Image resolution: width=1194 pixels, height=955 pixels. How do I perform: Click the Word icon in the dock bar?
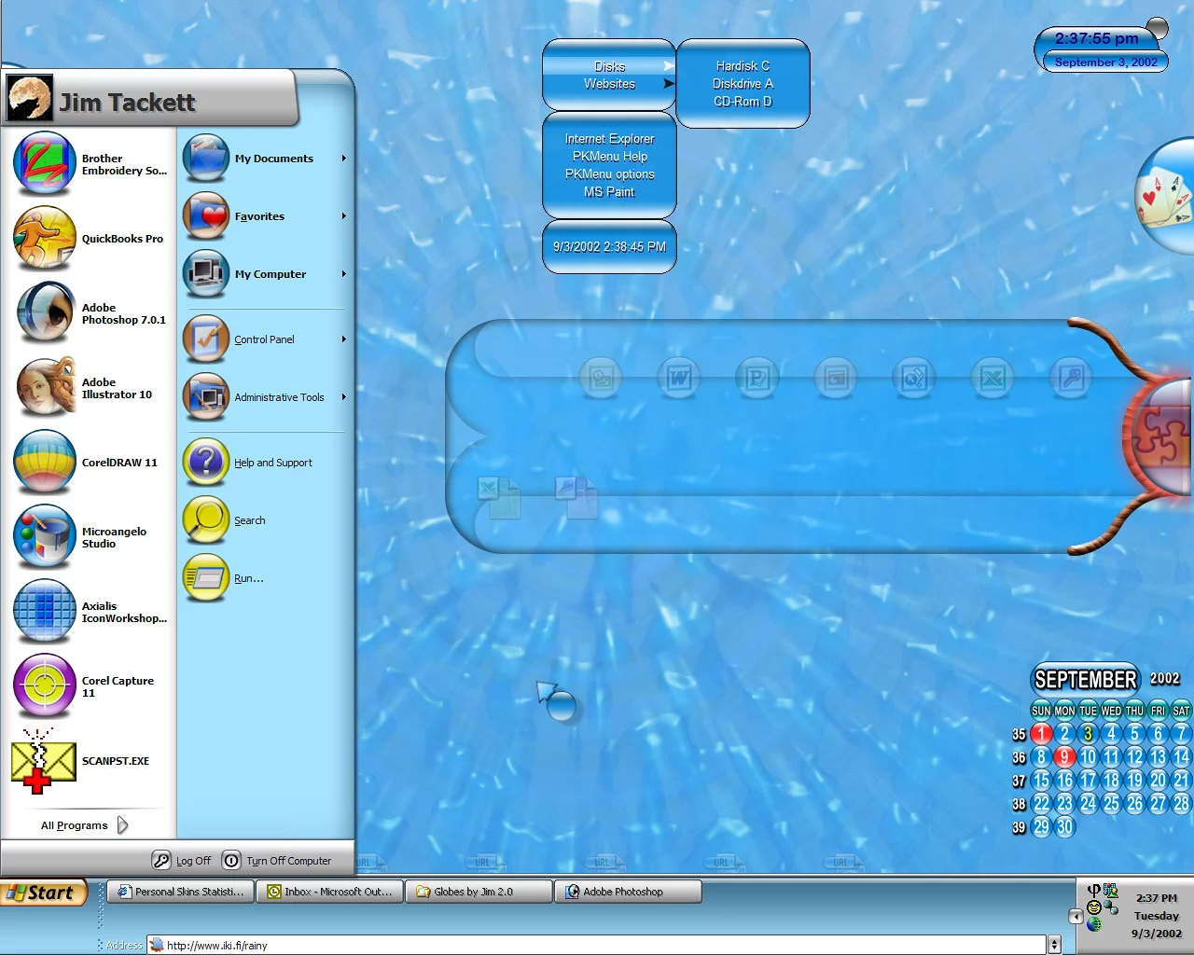[x=679, y=378]
